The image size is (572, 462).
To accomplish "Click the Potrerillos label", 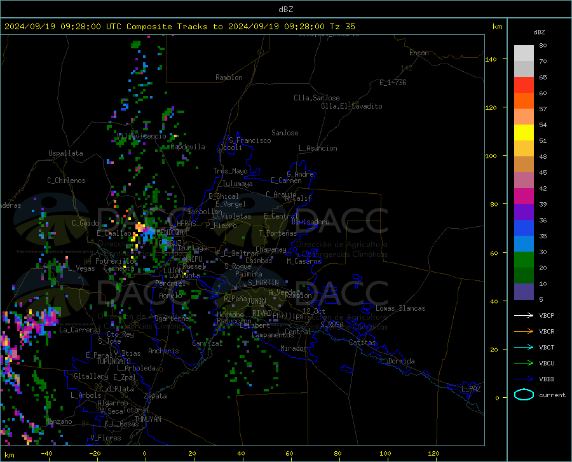I will [116, 261].
